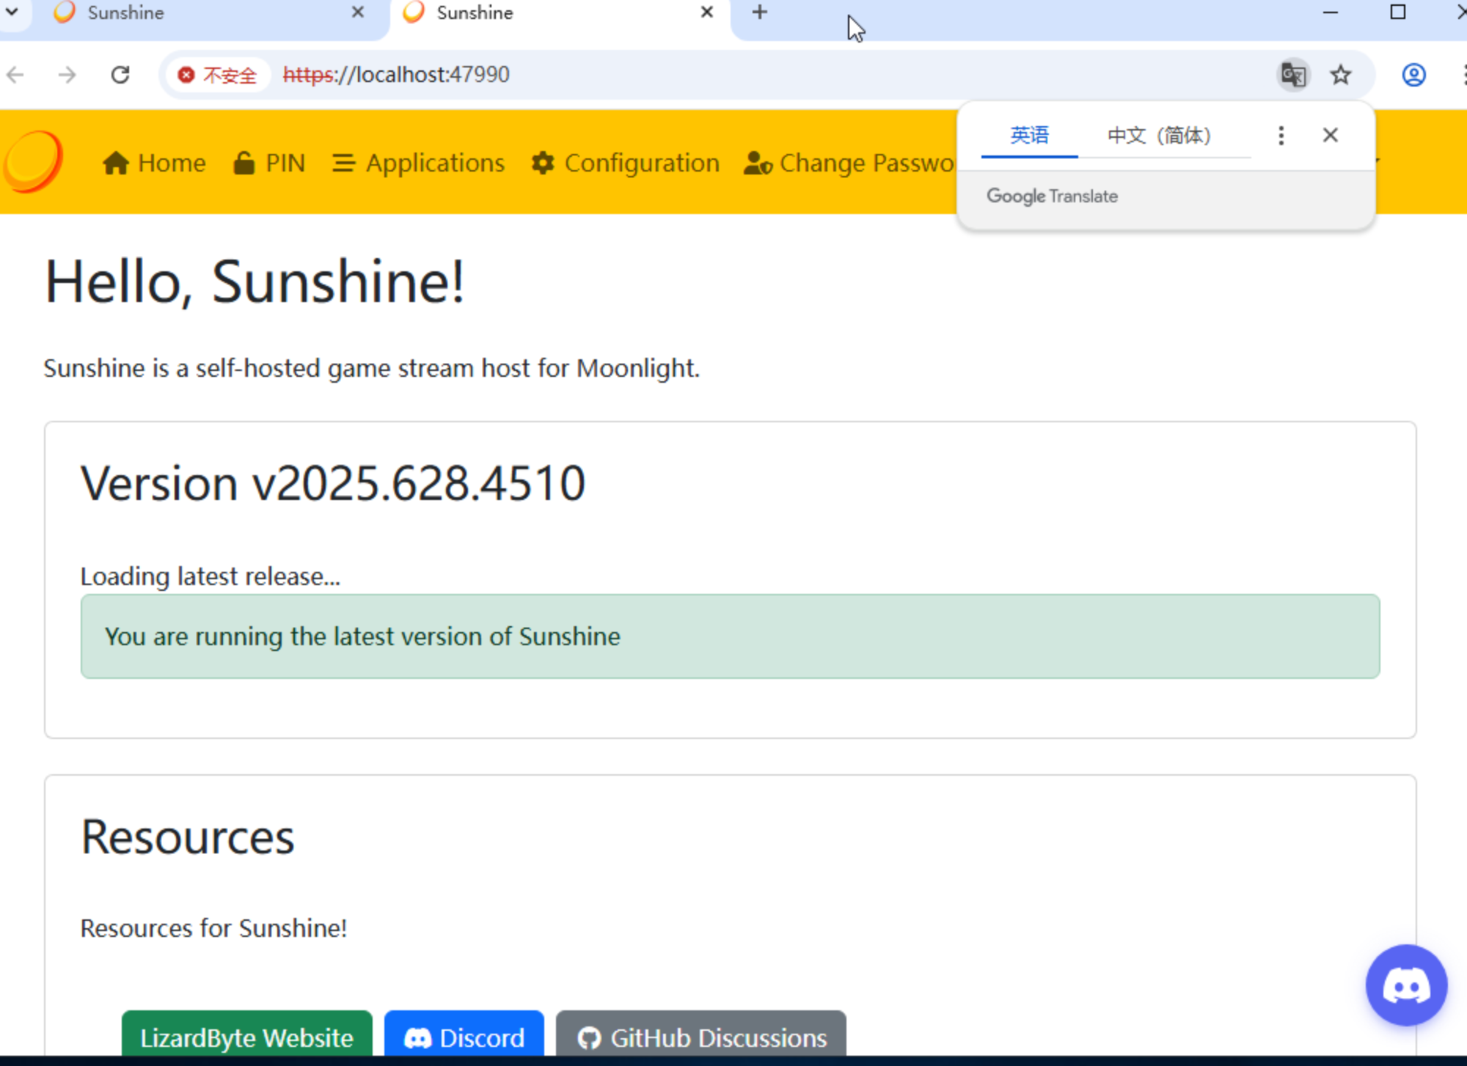Reload the page
1467x1066 pixels.
click(120, 75)
